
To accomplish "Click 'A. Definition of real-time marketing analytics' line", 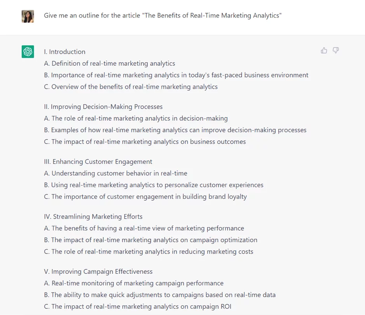I will (x=109, y=63).
